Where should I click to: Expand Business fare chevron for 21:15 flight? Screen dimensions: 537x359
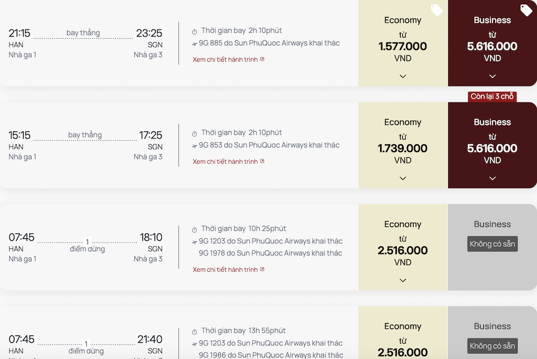(492, 76)
